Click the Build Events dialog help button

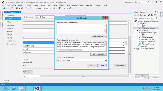(101, 18)
